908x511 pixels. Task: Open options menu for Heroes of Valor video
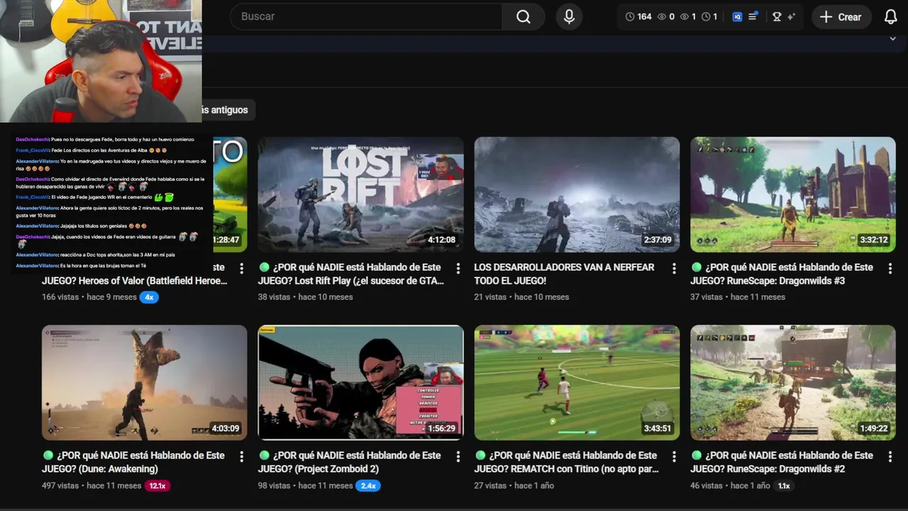point(242,268)
